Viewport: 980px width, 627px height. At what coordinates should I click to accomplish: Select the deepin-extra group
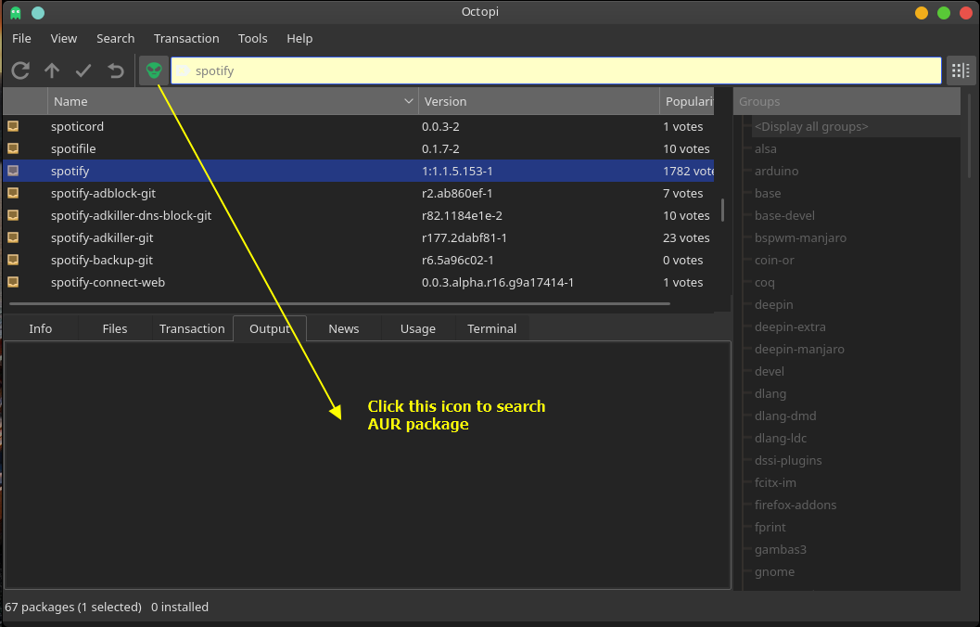790,326
